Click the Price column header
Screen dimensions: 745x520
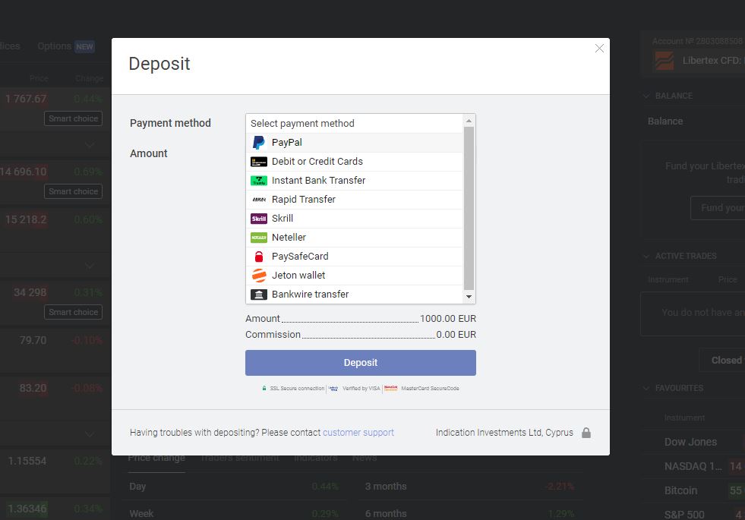tap(39, 78)
